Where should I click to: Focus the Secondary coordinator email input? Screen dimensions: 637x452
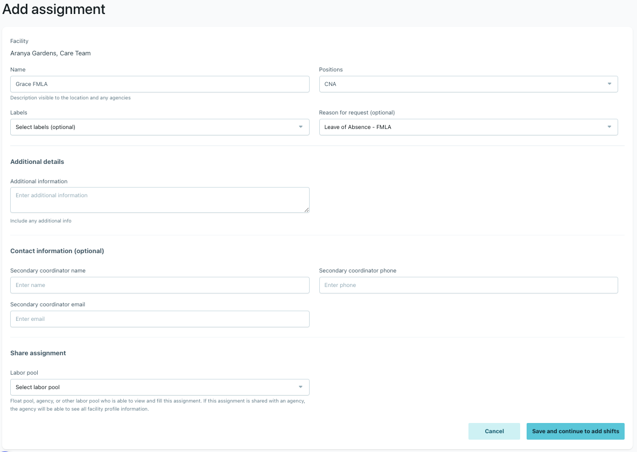click(x=160, y=319)
